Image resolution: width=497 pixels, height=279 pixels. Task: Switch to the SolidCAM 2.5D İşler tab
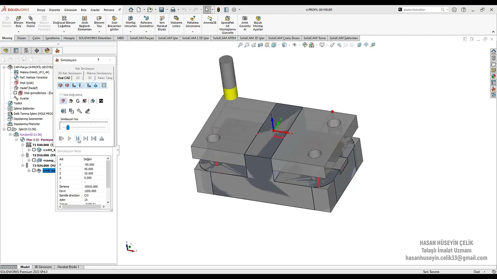coord(195,38)
